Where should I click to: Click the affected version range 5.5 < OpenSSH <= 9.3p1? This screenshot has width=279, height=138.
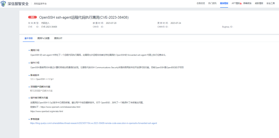(42, 79)
